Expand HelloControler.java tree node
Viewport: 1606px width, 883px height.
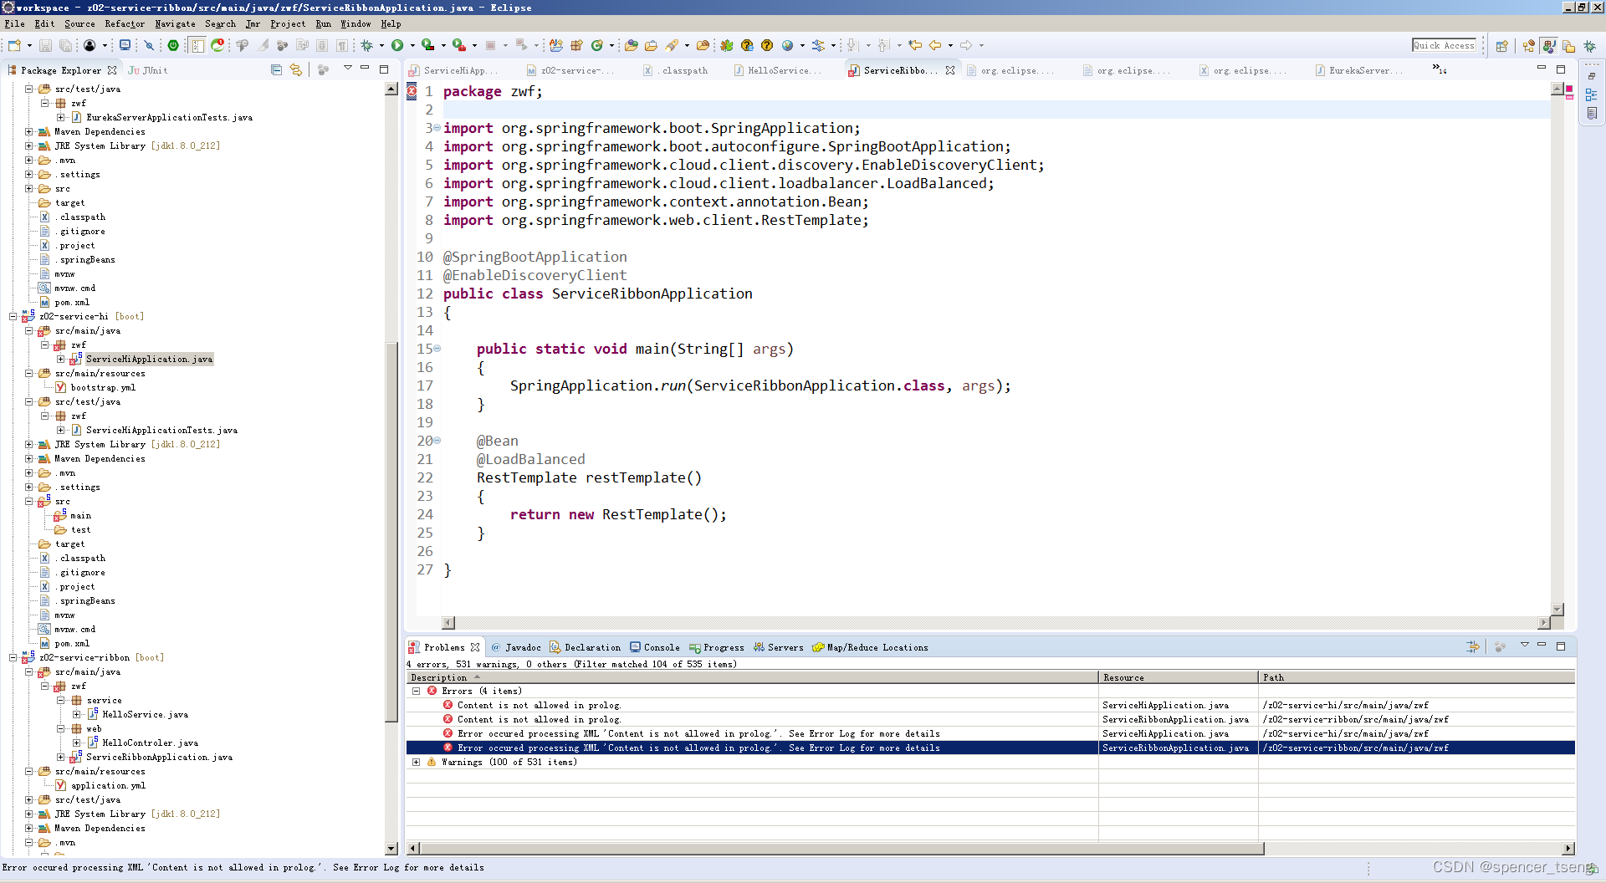tap(76, 743)
